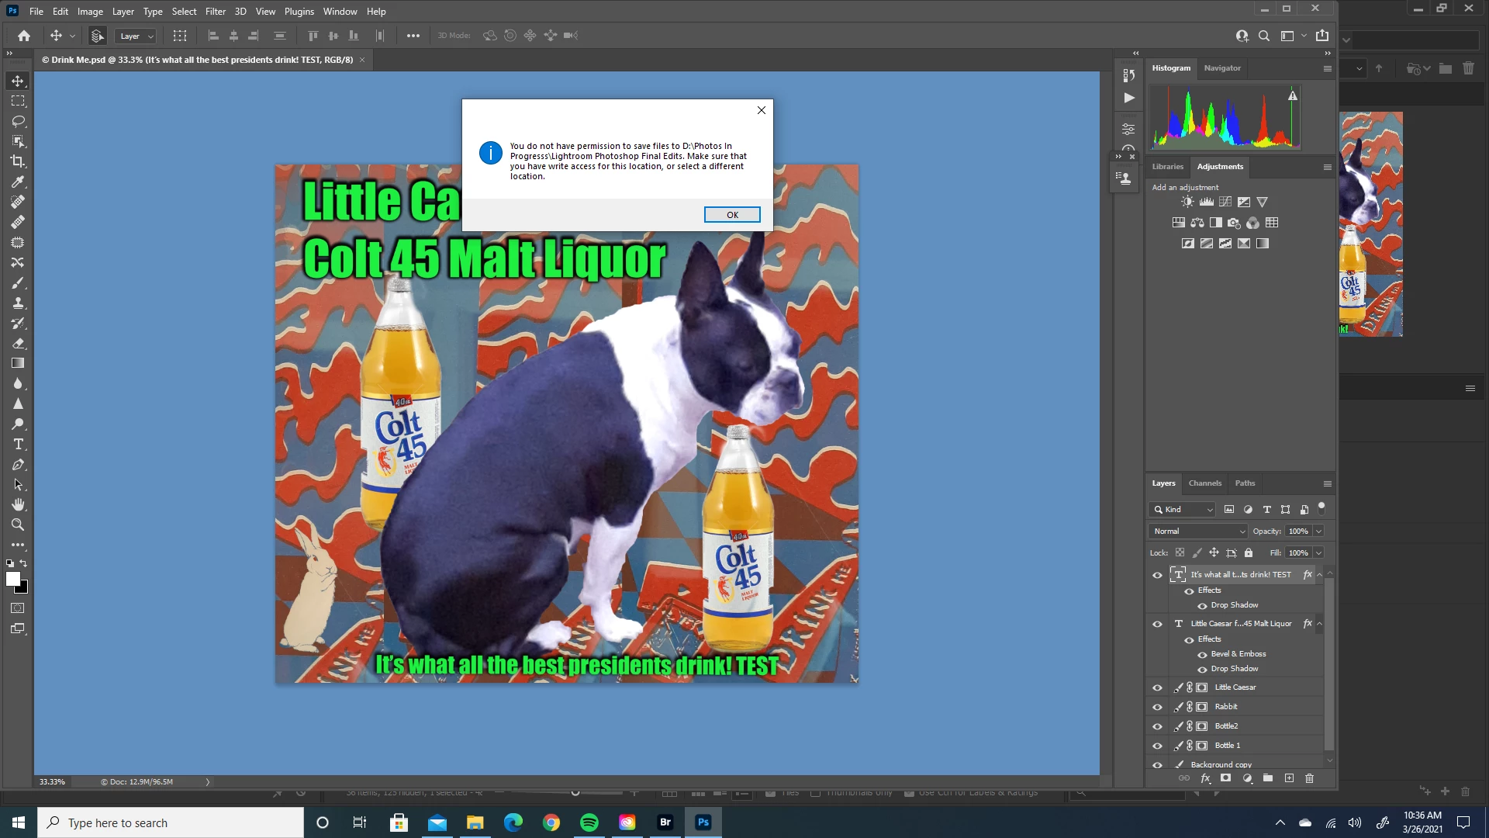Select the Zoom tool in toolbar
Screen dimensions: 1489x838
[18, 525]
